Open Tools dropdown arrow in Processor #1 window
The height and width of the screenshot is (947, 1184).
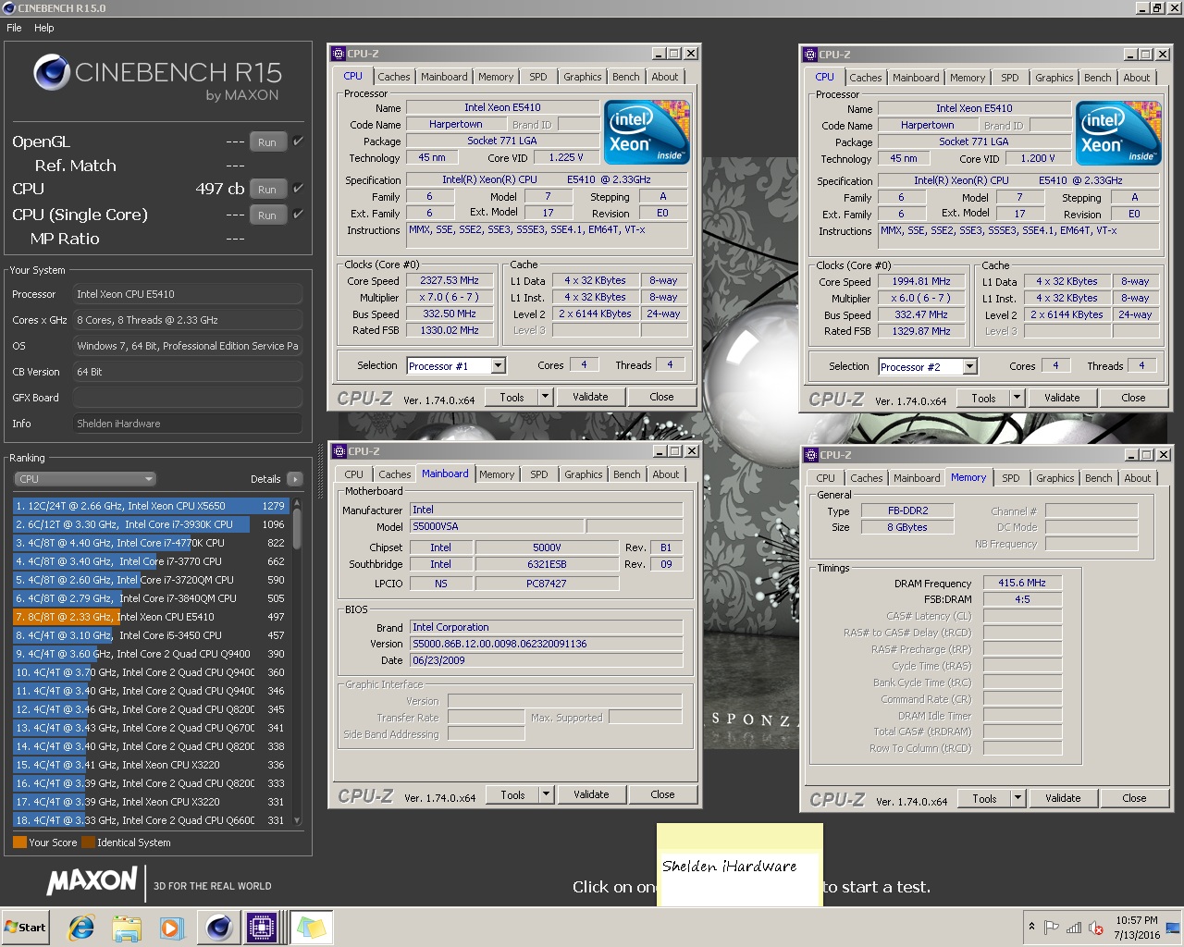(x=545, y=398)
